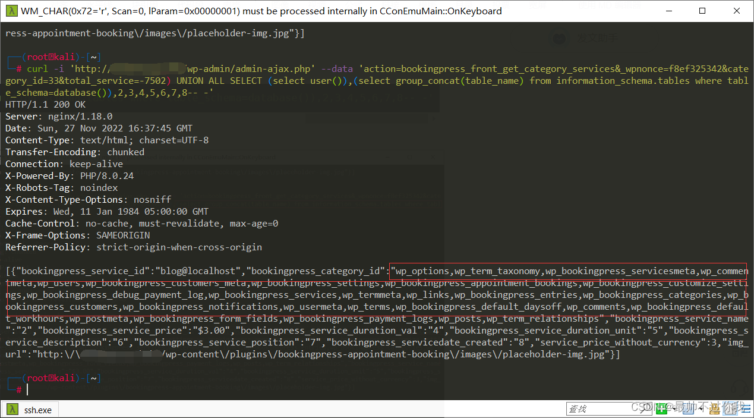Viewport: 754px width, 418px height.
Task: Open the ConEmu lambda system menu icon
Action: coord(11,11)
